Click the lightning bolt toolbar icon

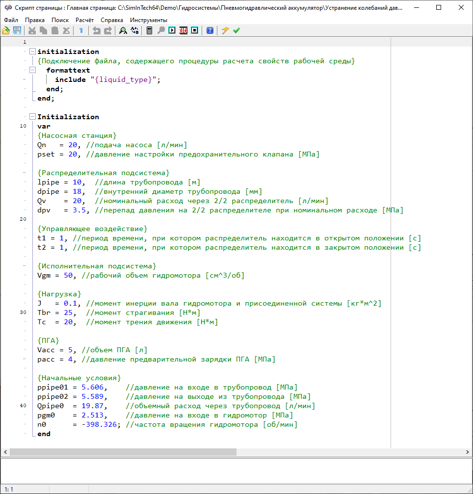point(225,30)
